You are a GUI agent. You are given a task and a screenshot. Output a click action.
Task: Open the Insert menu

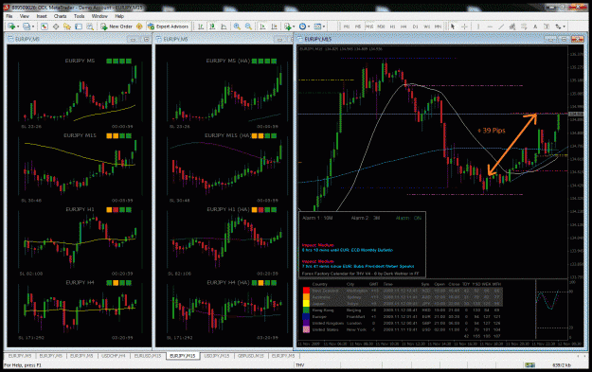(x=42, y=16)
